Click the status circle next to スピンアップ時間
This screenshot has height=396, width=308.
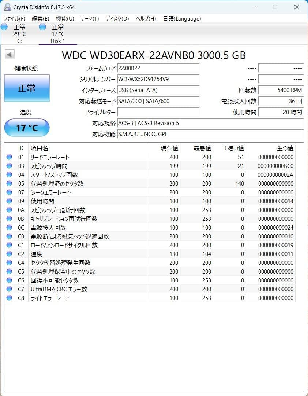pyautogui.click(x=9, y=166)
